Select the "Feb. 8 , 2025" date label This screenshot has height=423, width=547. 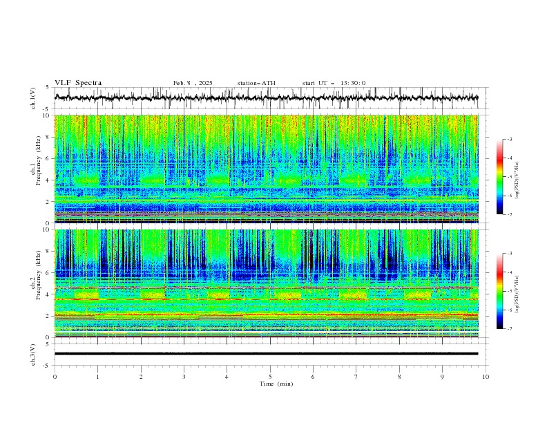coord(193,83)
